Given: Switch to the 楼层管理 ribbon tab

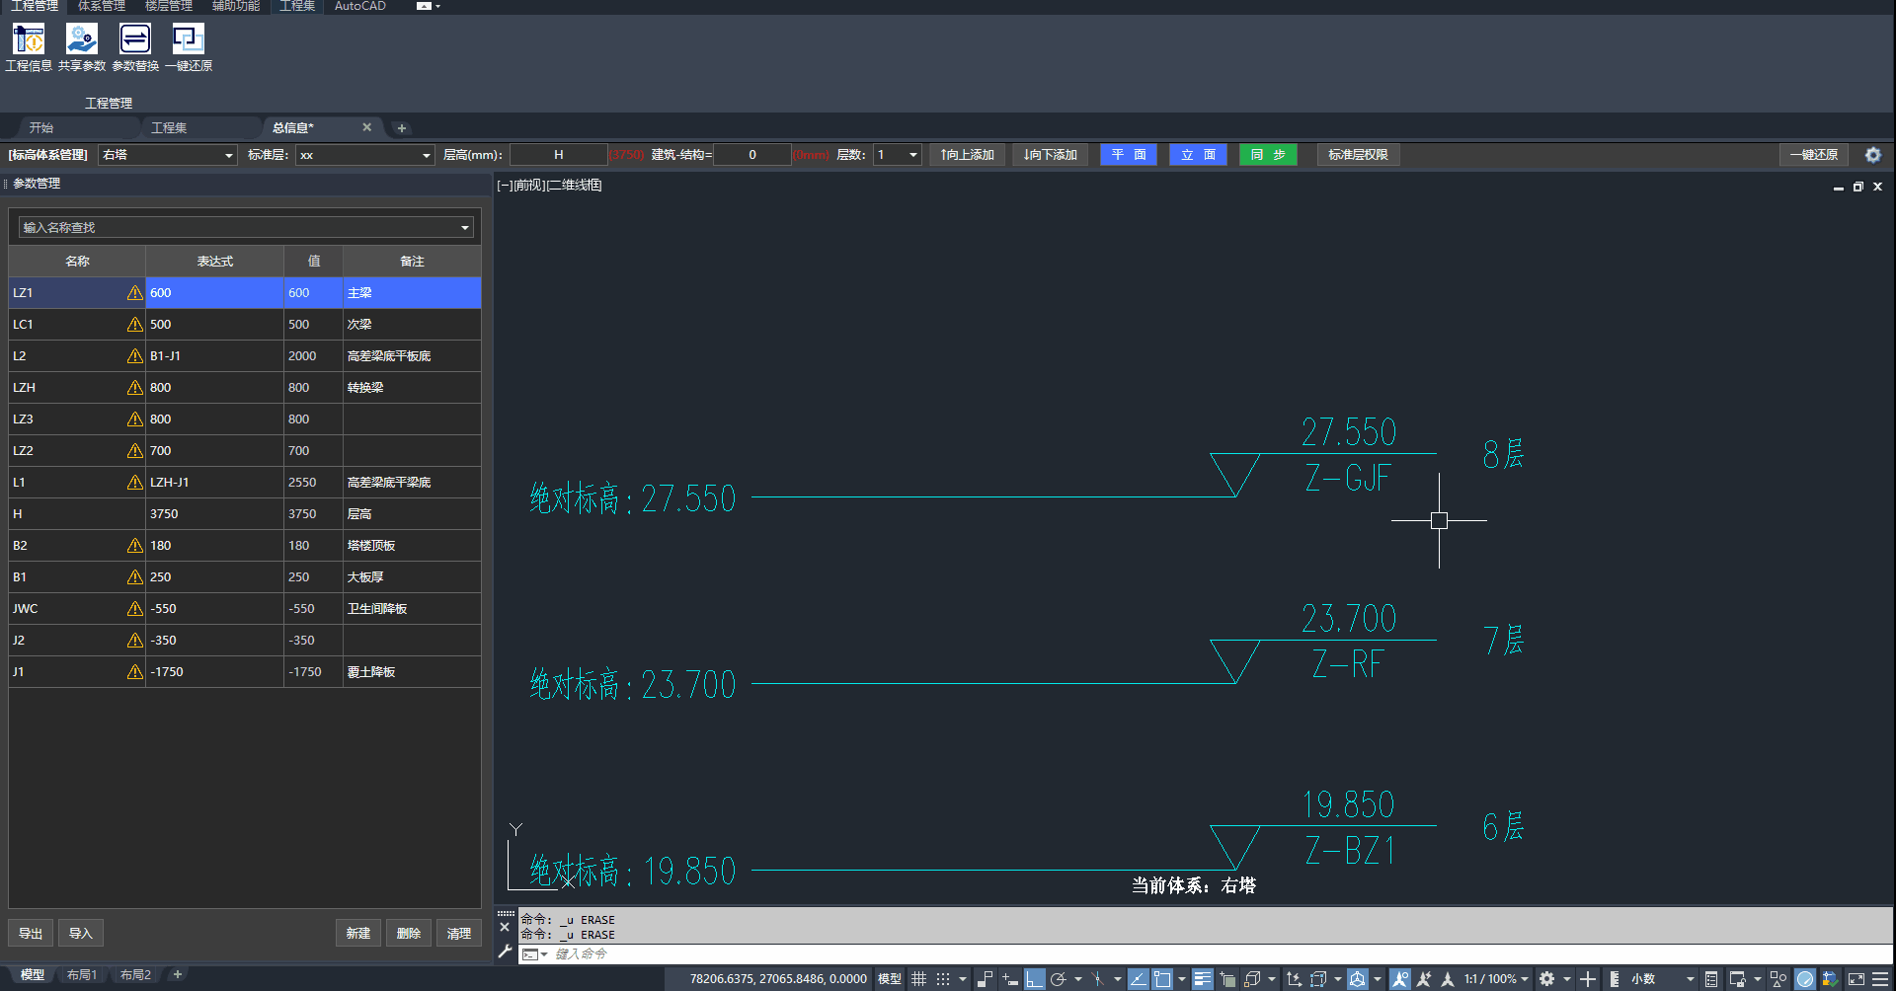Looking at the screenshot, I should coord(169,6).
